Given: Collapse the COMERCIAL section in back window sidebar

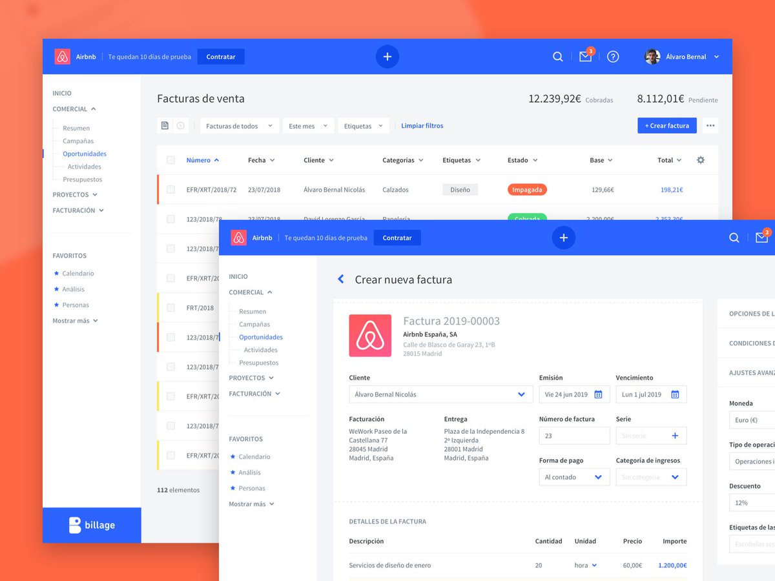Looking at the screenshot, I should (x=74, y=109).
